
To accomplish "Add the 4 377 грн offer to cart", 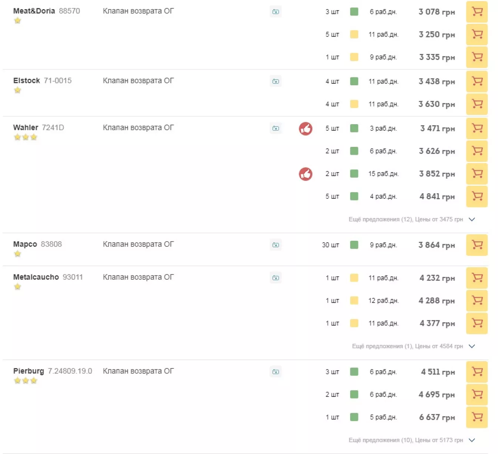I will (477, 323).
